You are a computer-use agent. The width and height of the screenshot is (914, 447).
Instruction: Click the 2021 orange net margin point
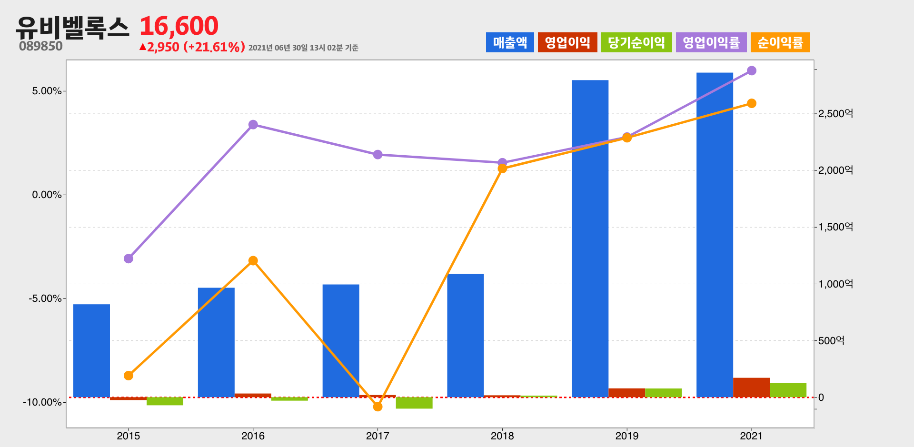(752, 103)
